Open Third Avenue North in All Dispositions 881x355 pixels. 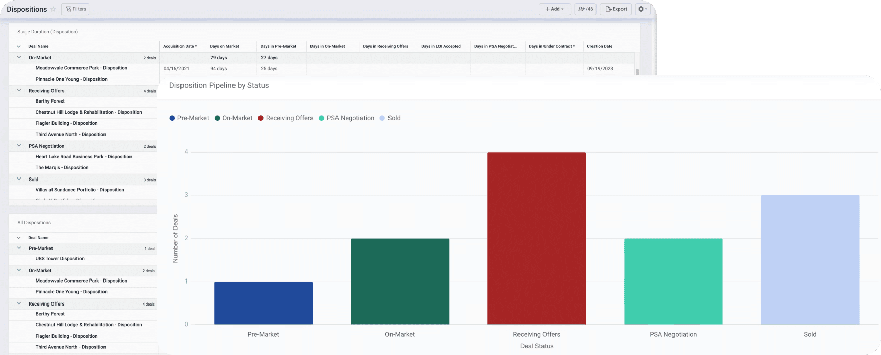71,347
